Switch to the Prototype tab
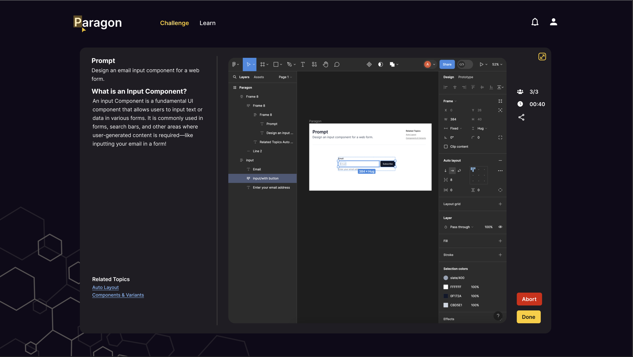 tap(466, 77)
